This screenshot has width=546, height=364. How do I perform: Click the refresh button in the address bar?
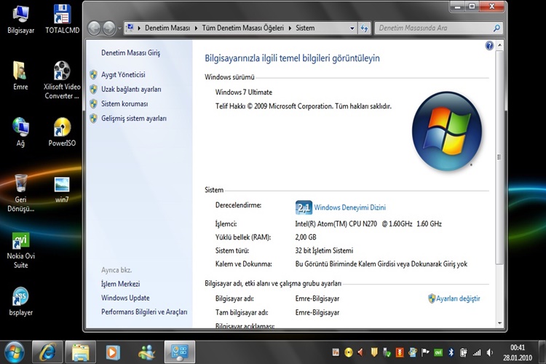coord(365,28)
